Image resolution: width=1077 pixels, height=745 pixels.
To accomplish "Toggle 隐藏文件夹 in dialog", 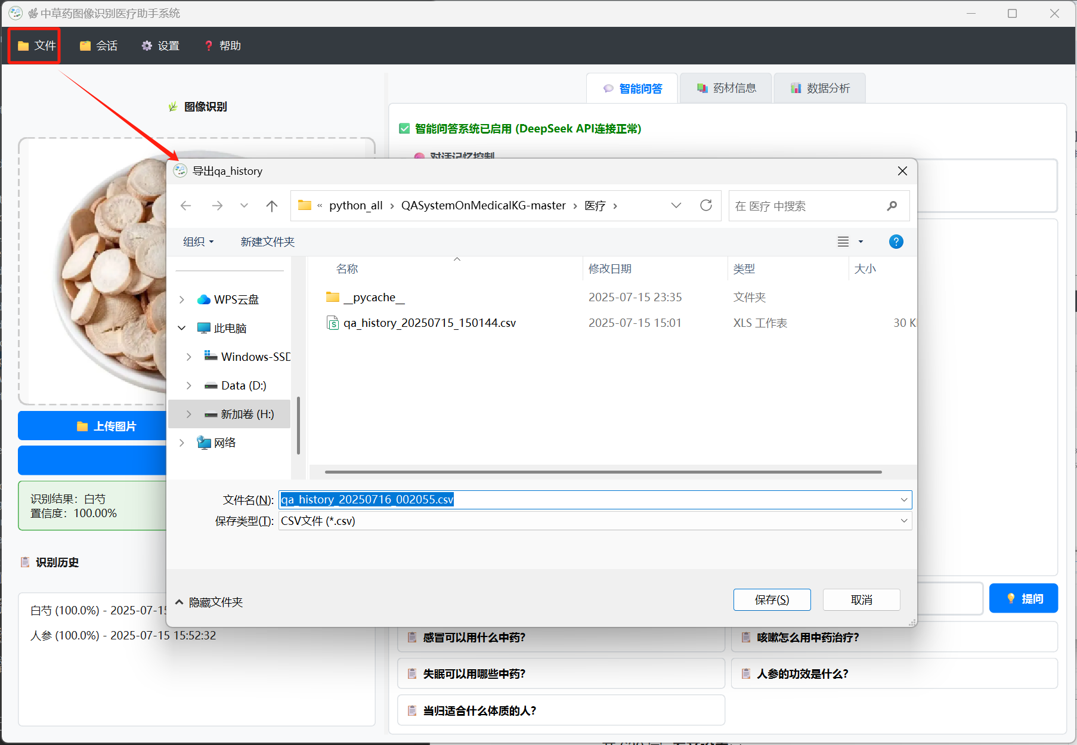I will click(x=209, y=602).
